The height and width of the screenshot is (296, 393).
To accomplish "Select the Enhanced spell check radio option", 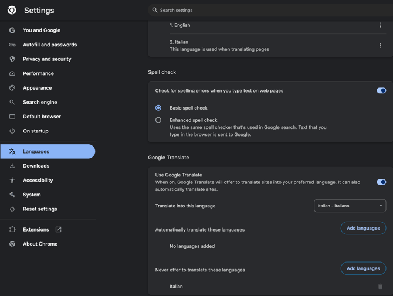I will tap(158, 120).
